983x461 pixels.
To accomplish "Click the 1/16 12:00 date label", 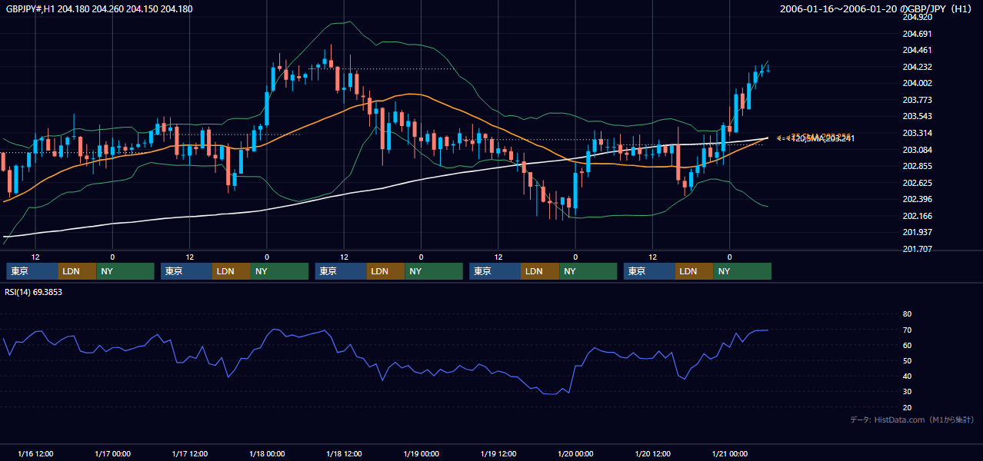I will point(35,454).
